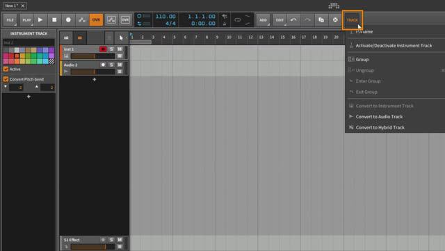Screen dimensions: 445x251
Task: Click the Inst 1 instrument track icon
Action: pos(66,56)
